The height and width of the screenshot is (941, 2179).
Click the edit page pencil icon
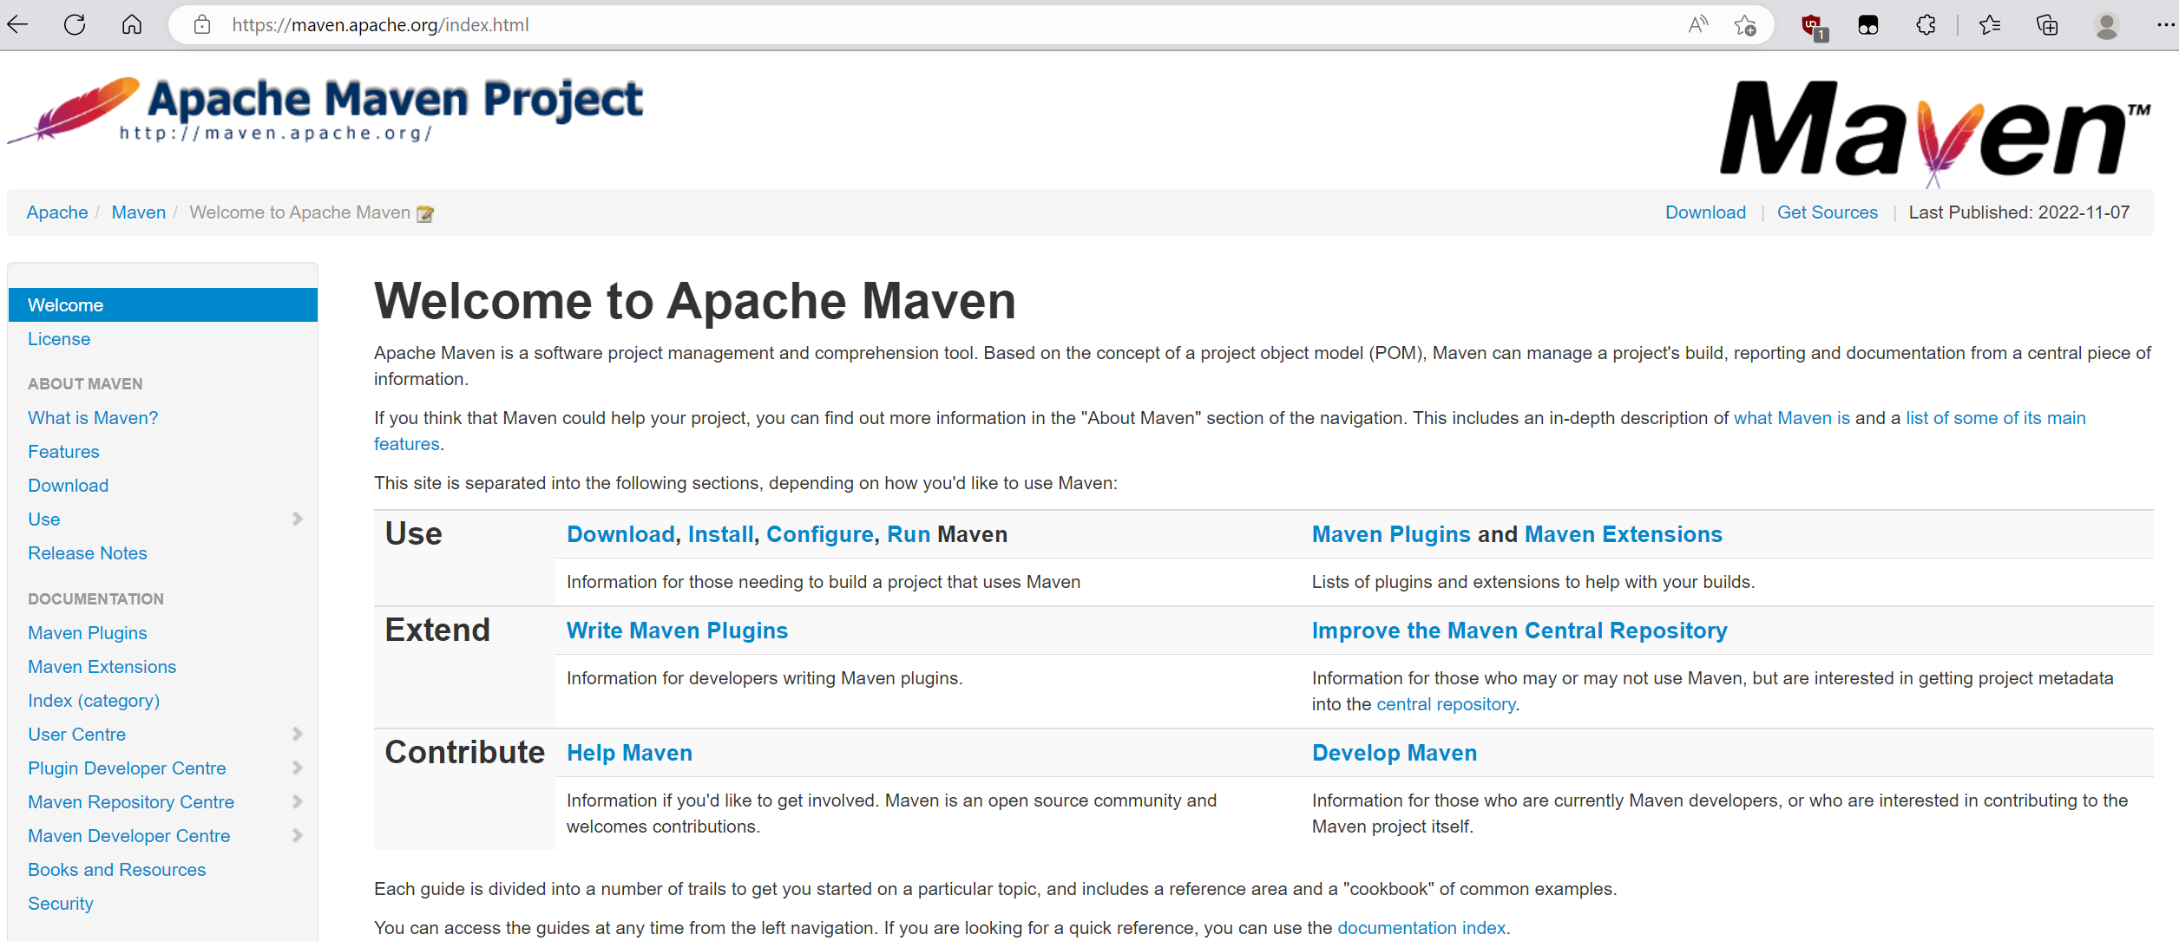425,214
